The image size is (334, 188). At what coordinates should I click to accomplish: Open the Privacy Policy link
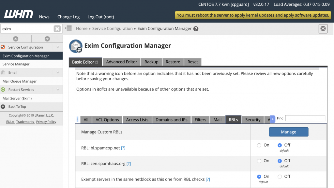click(x=46, y=122)
